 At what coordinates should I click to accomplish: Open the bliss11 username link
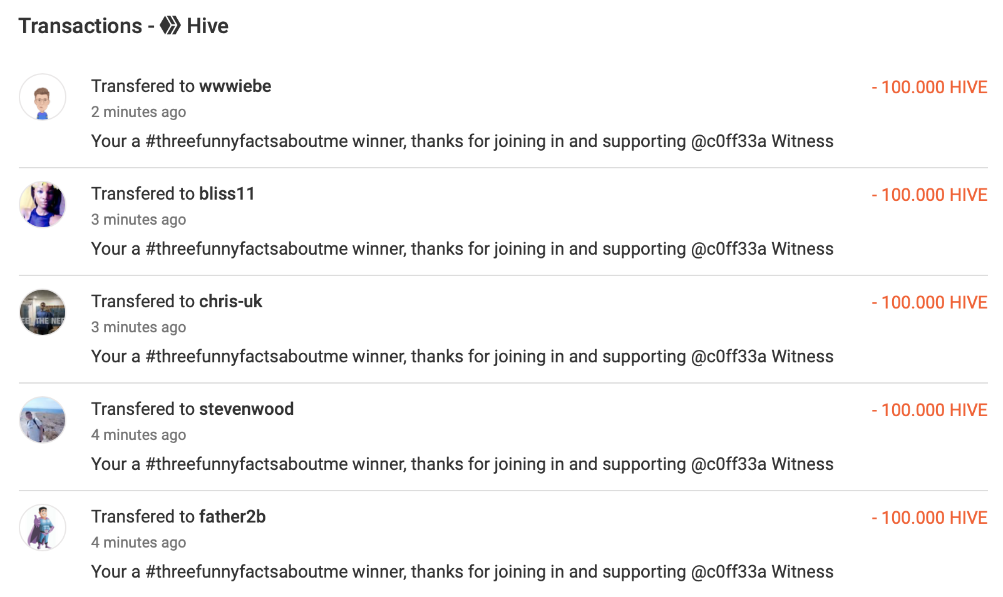click(227, 194)
